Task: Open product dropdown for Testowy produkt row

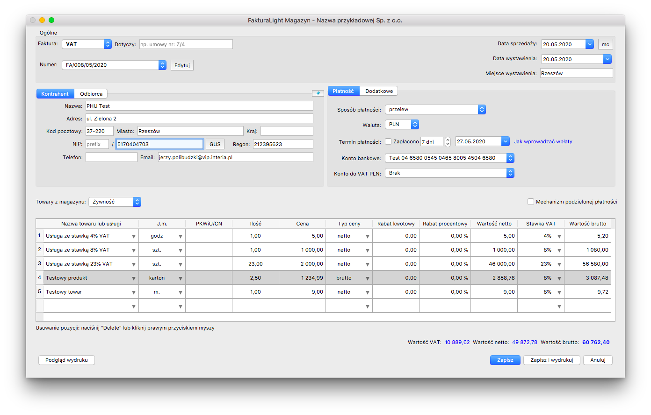Action: pos(134,278)
